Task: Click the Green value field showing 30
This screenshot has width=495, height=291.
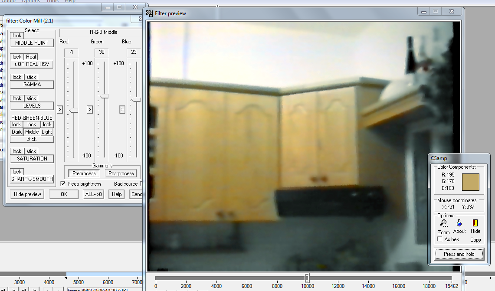Action: point(102,52)
